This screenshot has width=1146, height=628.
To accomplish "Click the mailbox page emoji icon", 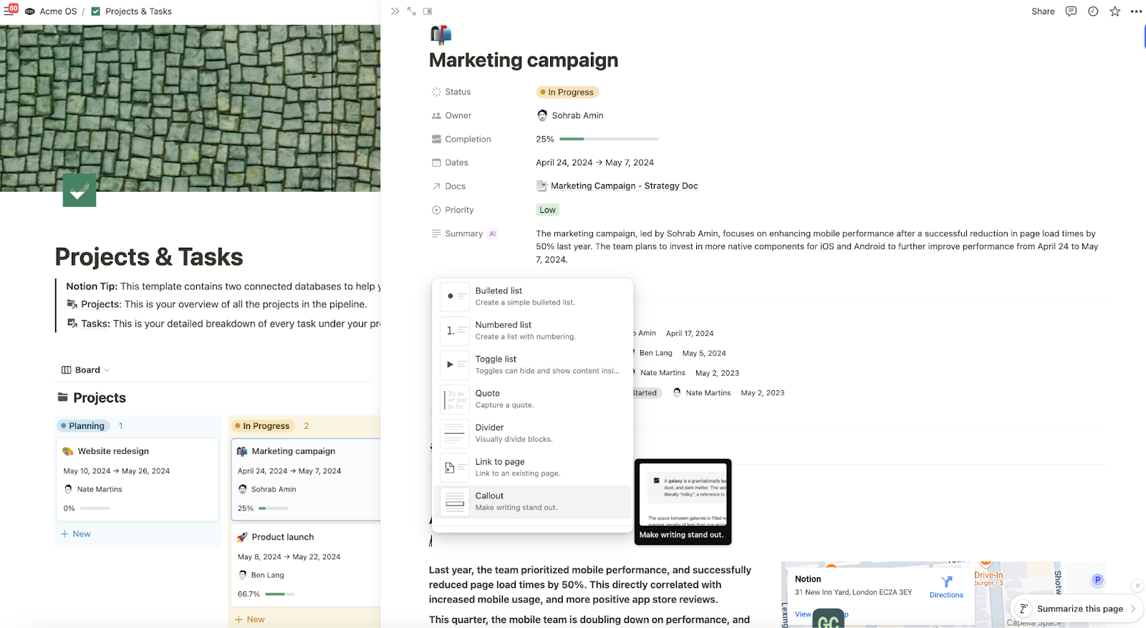I will click(440, 34).
